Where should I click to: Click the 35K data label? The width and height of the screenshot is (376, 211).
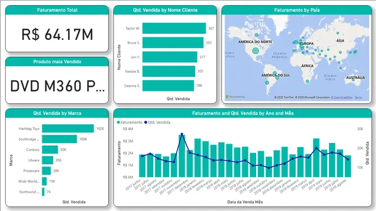59,160
